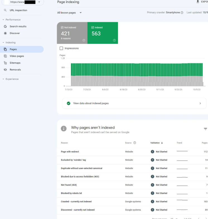
Task: Open Video pages in the sidebar
Action: [17, 56]
